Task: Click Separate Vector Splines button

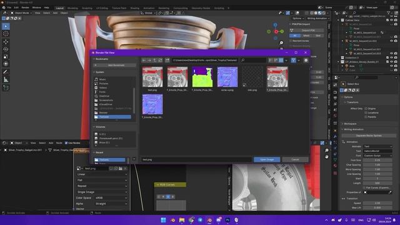Action: point(369,136)
